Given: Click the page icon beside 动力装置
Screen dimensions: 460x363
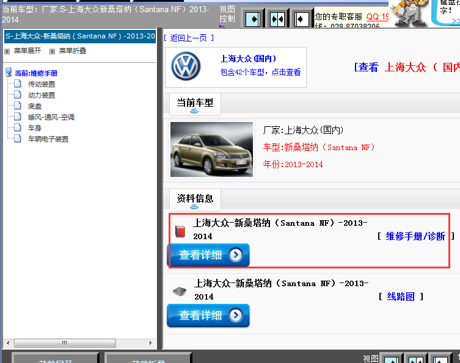Looking at the screenshot, I should coord(18,95).
